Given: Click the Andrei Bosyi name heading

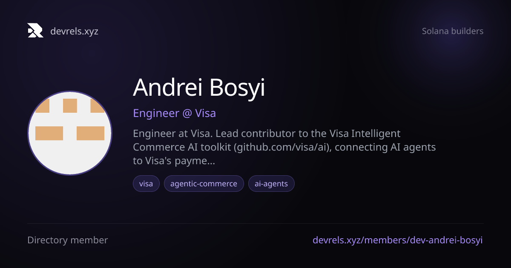Looking at the screenshot, I should pyautogui.click(x=199, y=87).
